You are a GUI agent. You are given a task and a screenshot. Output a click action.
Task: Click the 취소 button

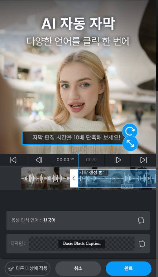click(78, 268)
